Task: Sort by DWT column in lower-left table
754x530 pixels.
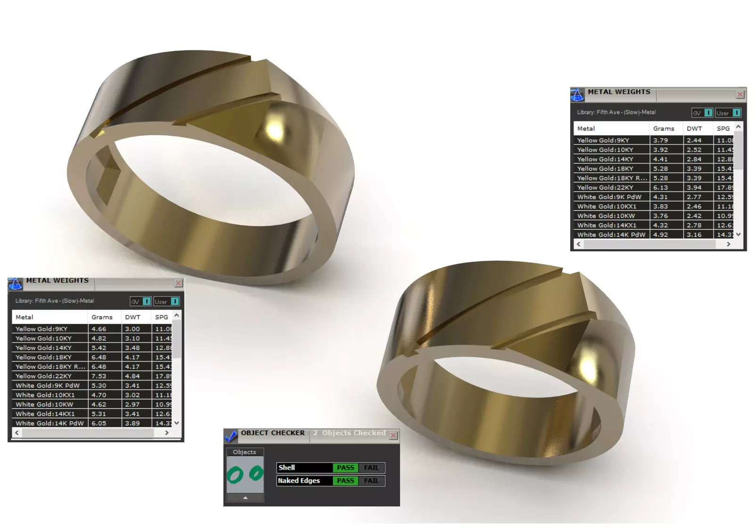Action: click(x=136, y=317)
